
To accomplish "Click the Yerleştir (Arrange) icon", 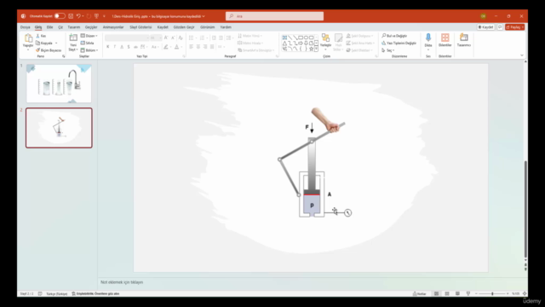I will [325, 38].
